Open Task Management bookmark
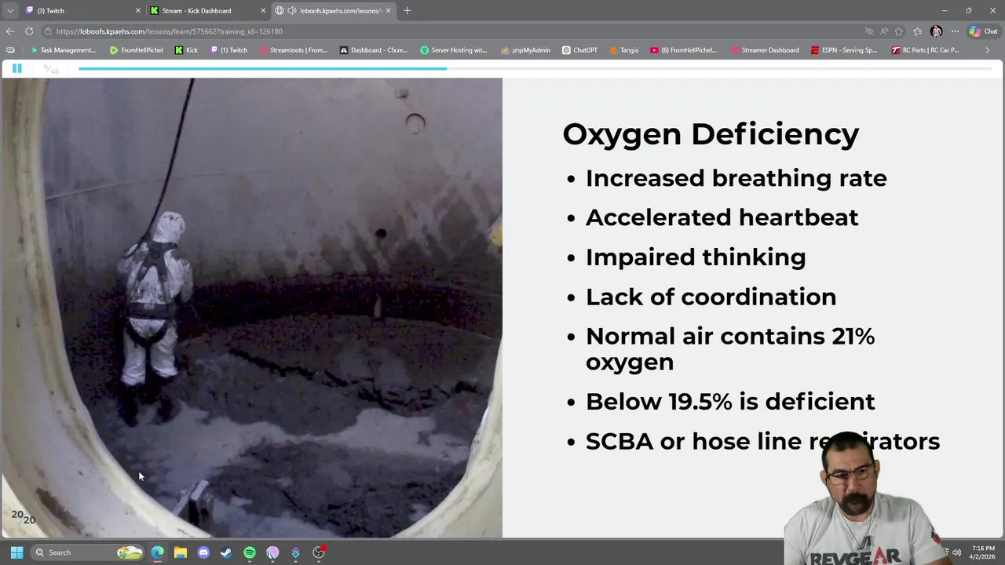1005x565 pixels. [x=63, y=50]
